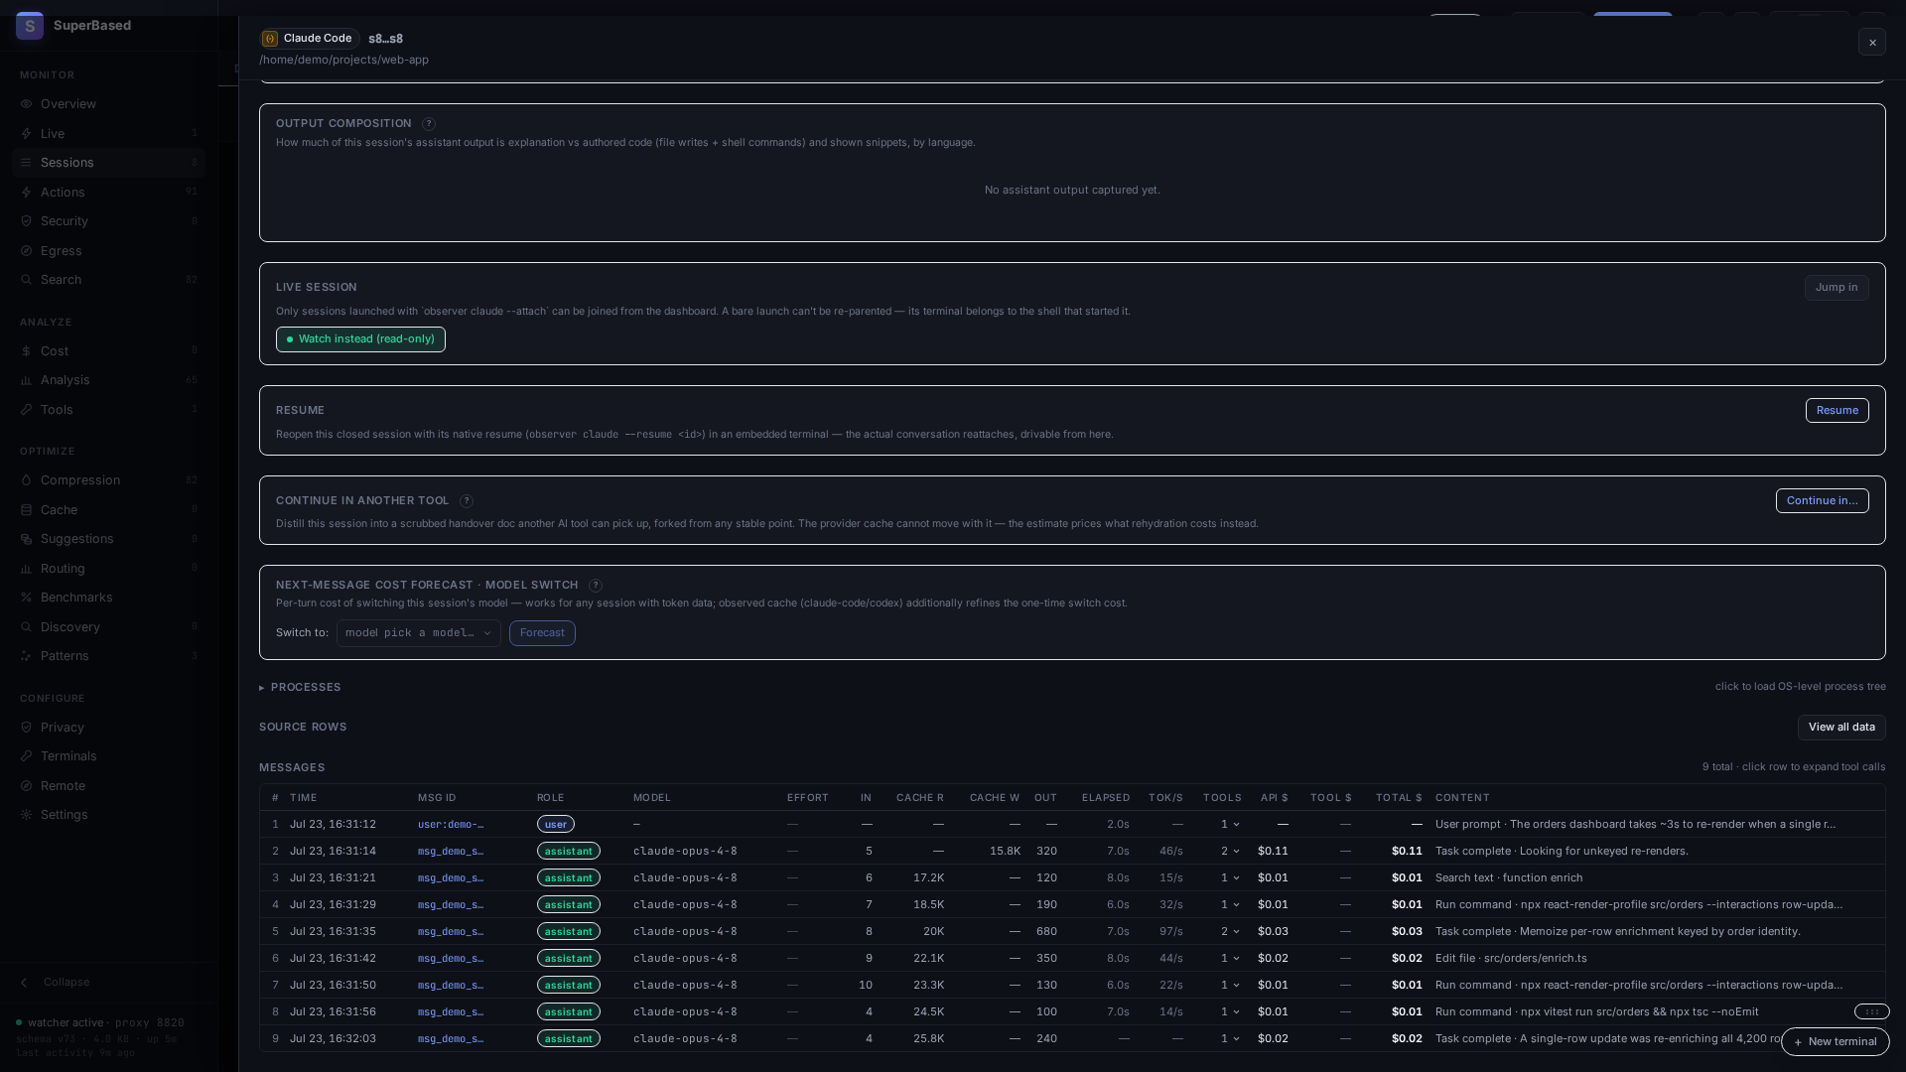This screenshot has height=1072, width=1906.
Task: Click the Continue In Another Tool help icon
Action: (x=467, y=501)
